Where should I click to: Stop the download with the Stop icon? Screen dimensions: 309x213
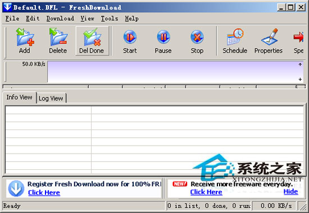coord(197,37)
